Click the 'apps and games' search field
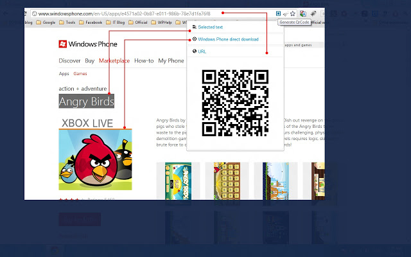411x257 pixels. 304,45
